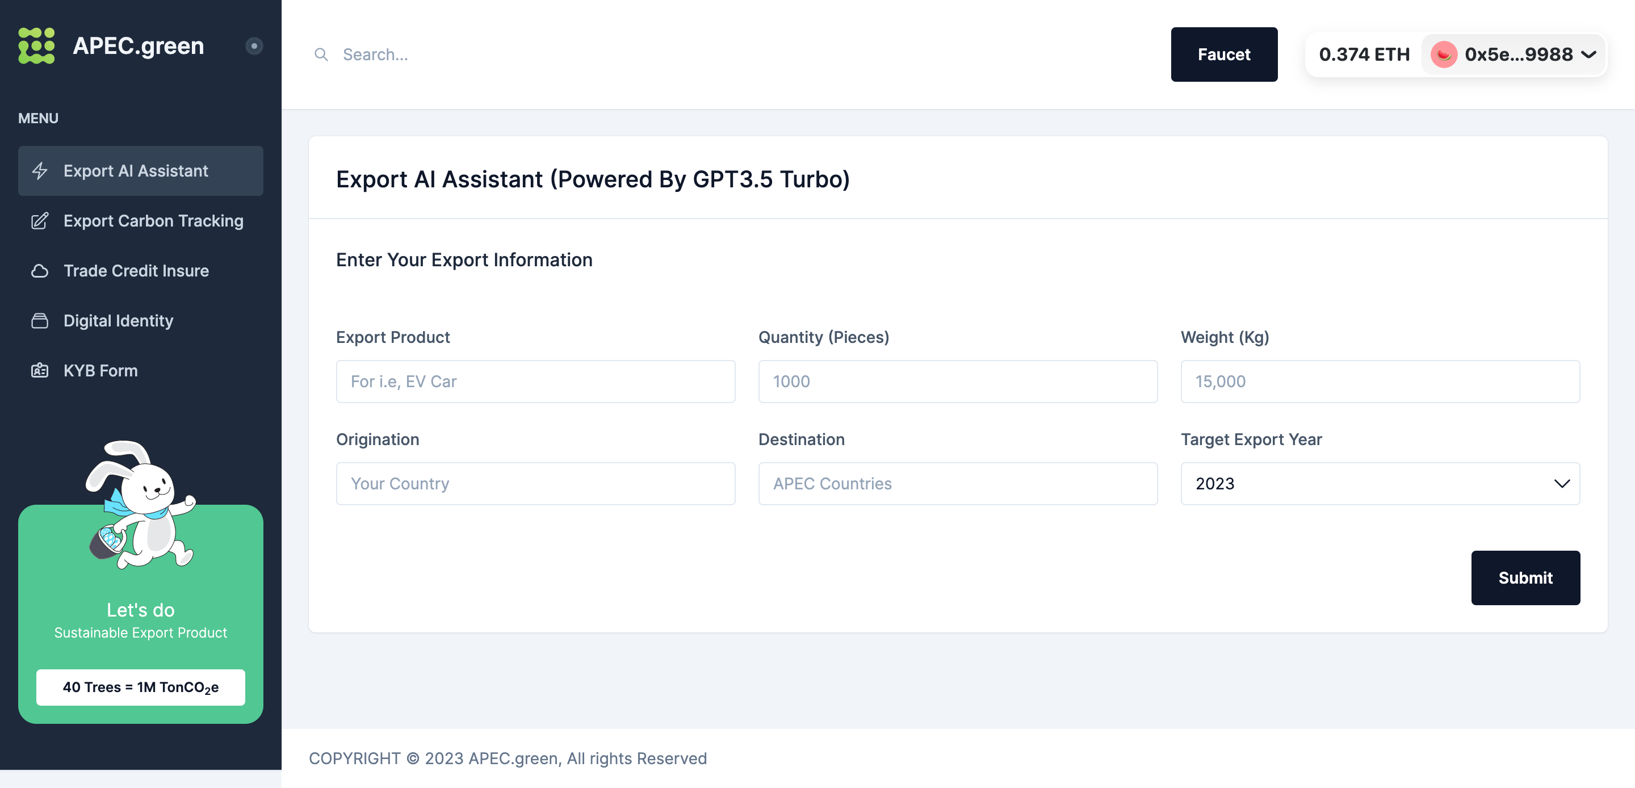Toggle the sidebar collapse dot button
Screen dimensions: 1635x788
pos(254,46)
